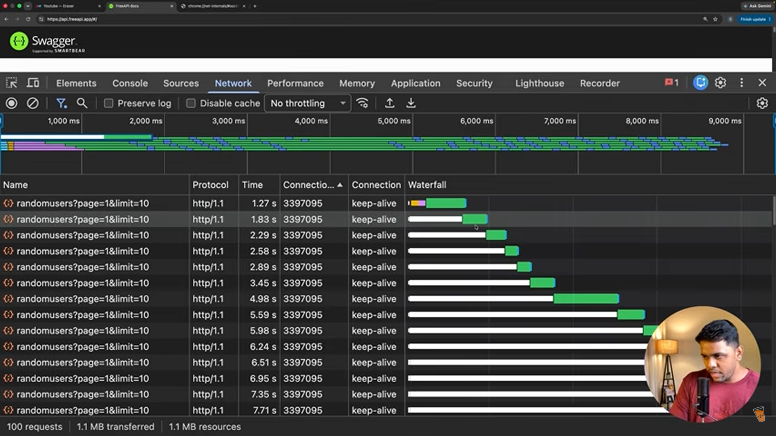
Task: Enable the Preserve log checkbox
Action: coord(108,103)
